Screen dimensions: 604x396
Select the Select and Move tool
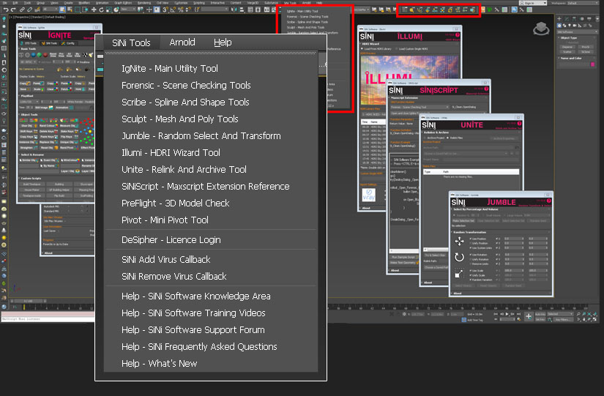94,10
